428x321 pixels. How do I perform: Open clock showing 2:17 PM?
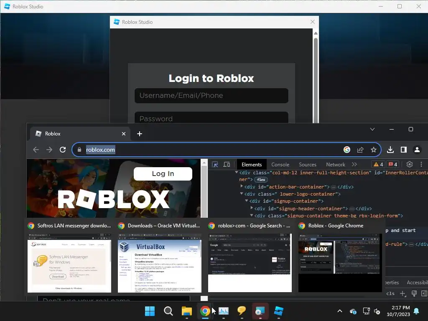[x=398, y=311]
